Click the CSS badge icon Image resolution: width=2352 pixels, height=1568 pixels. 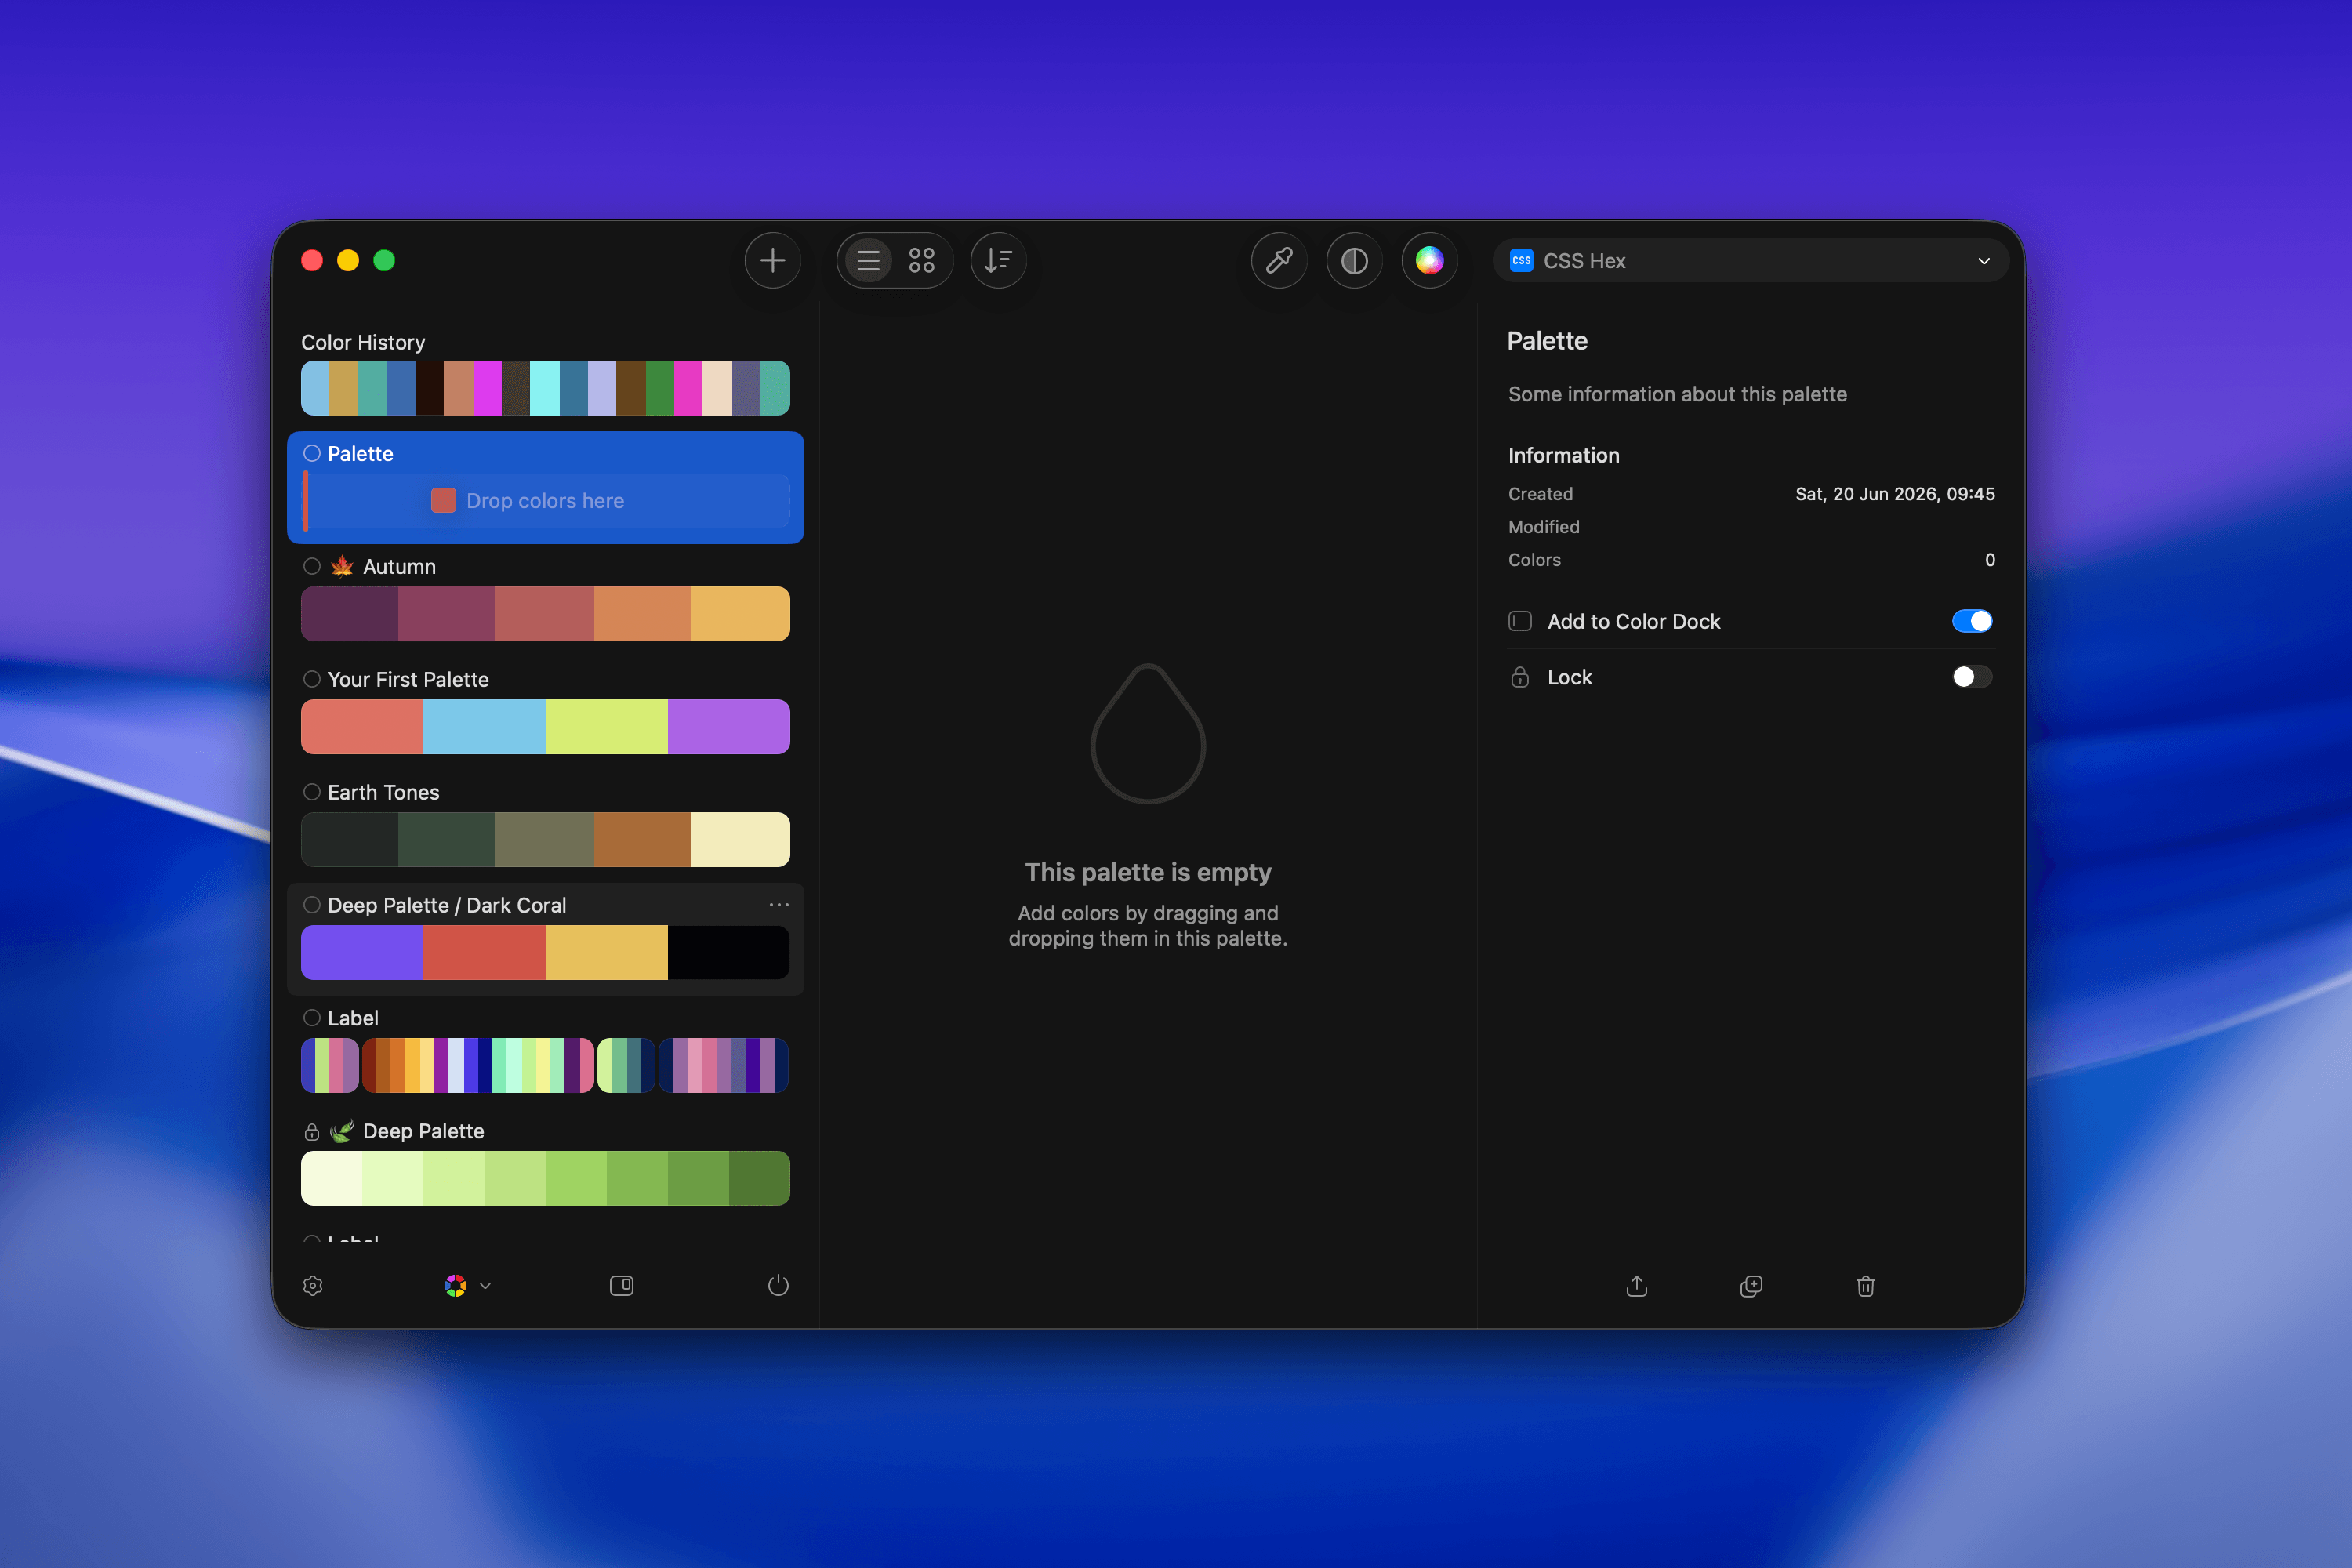click(1521, 261)
